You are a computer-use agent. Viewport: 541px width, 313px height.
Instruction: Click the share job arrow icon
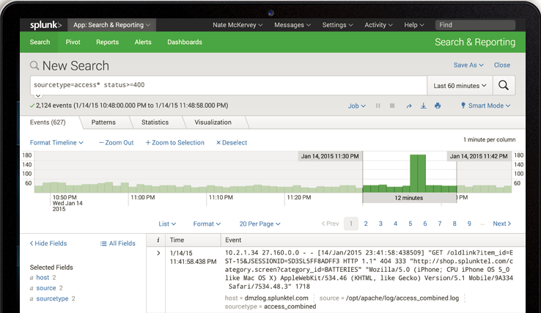pos(409,106)
